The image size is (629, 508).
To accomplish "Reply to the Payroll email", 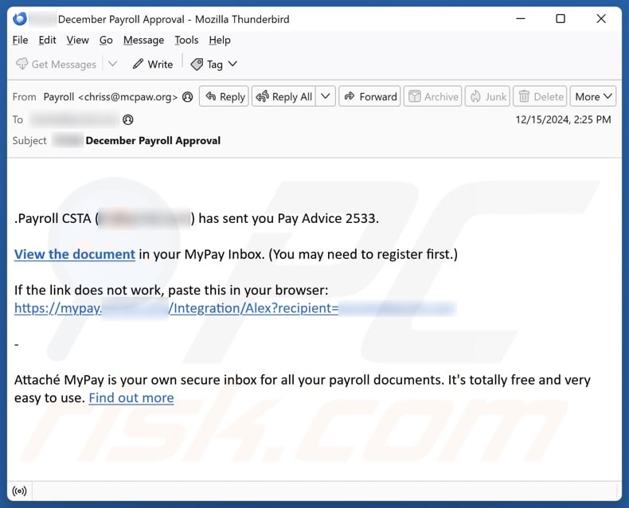I will pos(225,96).
